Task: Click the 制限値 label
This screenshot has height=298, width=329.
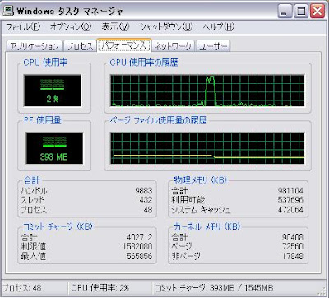Action: pyautogui.click(x=34, y=246)
